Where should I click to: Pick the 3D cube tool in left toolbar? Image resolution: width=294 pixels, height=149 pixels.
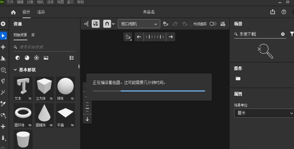click(x=3, y=70)
